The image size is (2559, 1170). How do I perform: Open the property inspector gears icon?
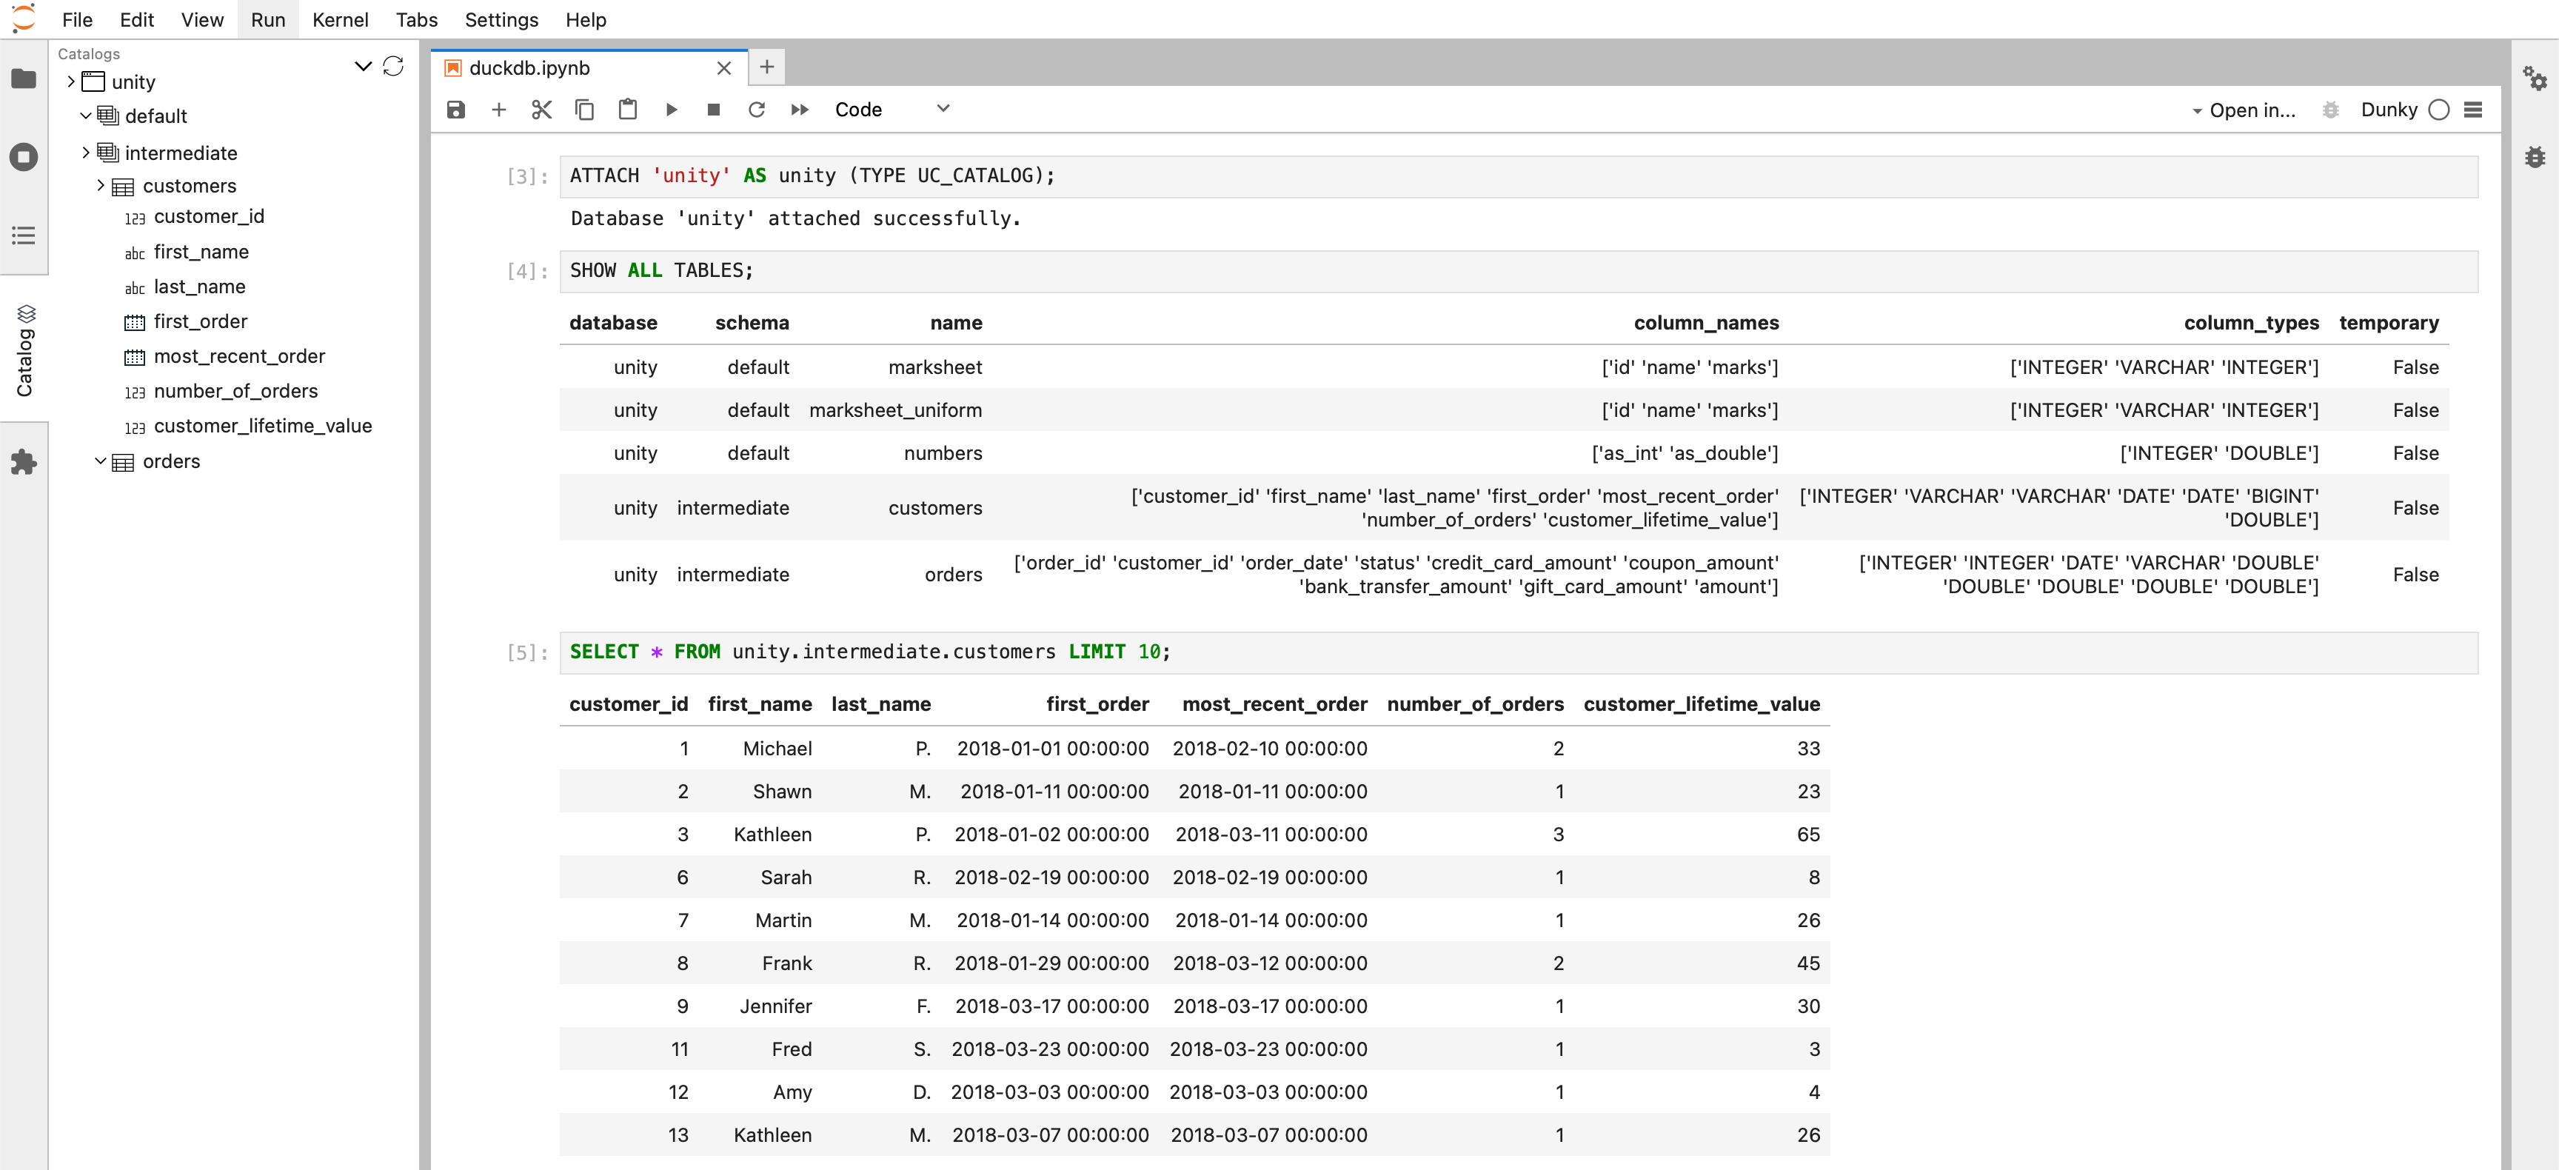click(2535, 78)
